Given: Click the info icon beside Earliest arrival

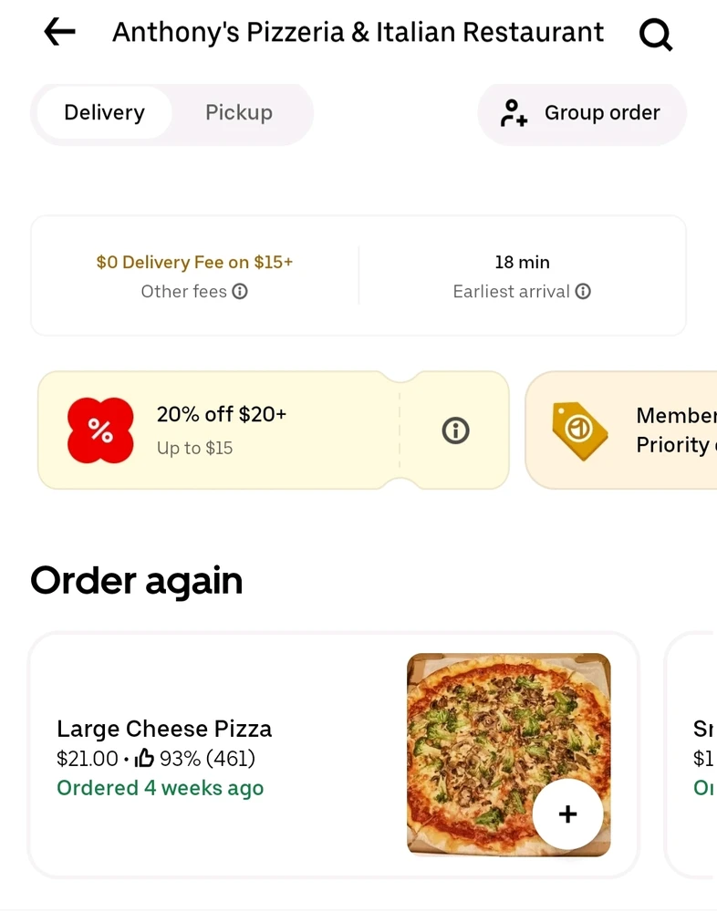Looking at the screenshot, I should tap(583, 292).
